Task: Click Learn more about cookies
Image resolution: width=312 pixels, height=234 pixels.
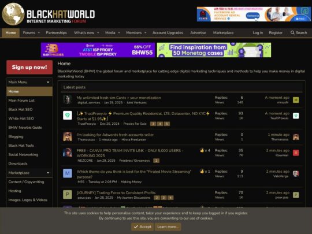Action: [x=168, y=226]
